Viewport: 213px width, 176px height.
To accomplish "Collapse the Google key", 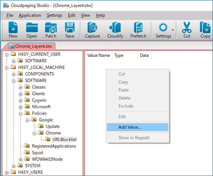I will tap(27, 120).
